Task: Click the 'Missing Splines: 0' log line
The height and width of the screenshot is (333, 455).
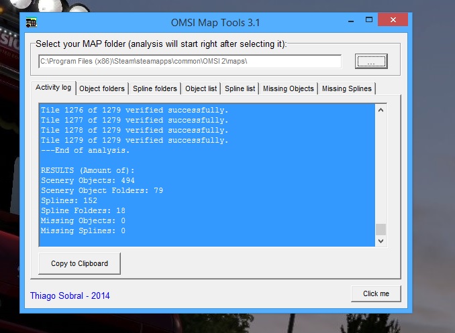Action: pyautogui.click(x=83, y=231)
